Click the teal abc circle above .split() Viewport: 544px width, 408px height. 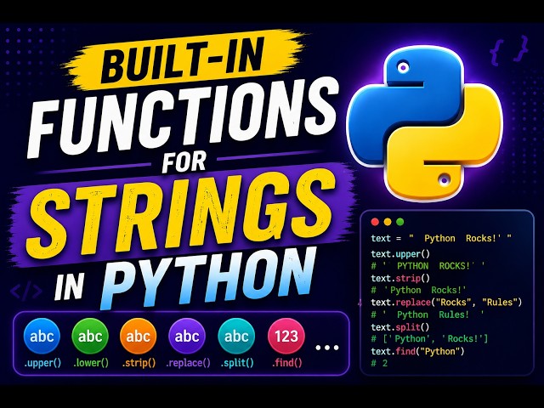coord(236,337)
